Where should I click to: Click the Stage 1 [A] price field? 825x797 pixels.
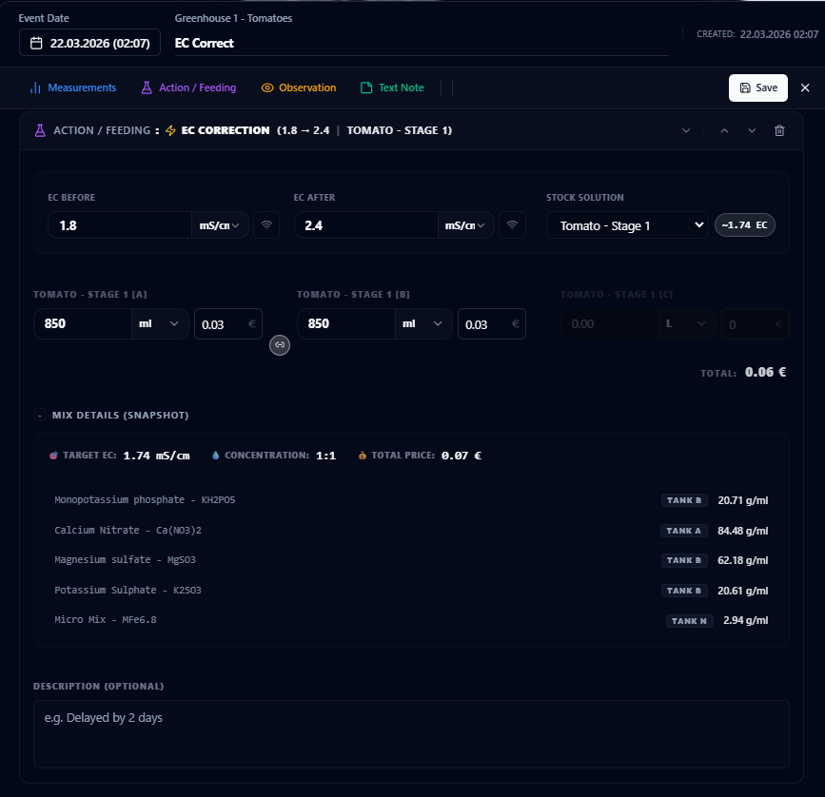[x=228, y=324]
